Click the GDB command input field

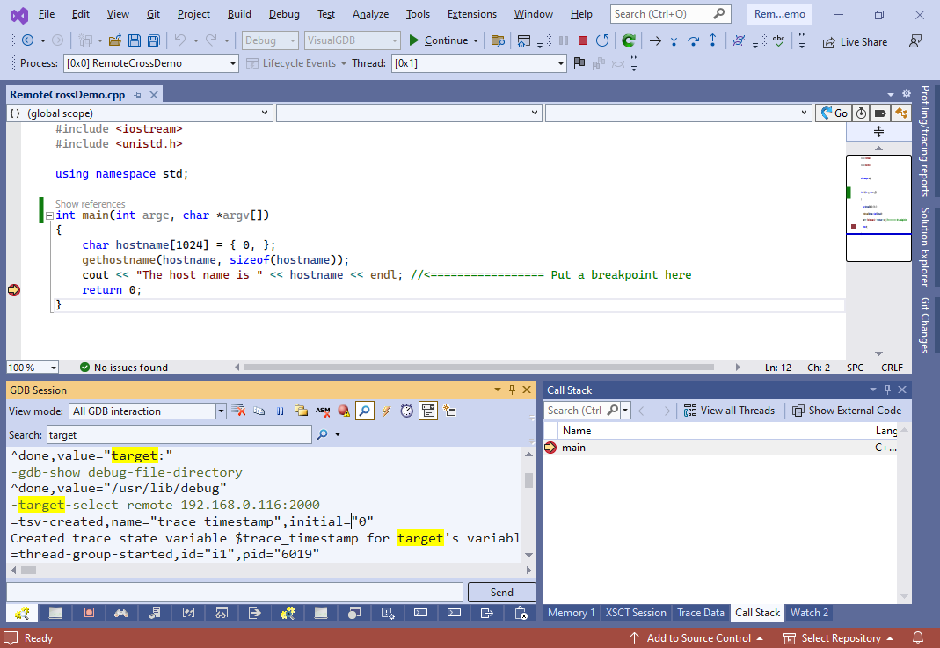pyautogui.click(x=235, y=593)
